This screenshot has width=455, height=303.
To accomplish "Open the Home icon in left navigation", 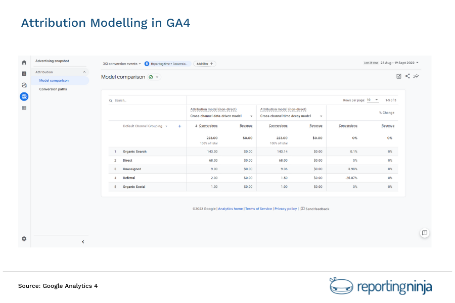I will [24, 62].
